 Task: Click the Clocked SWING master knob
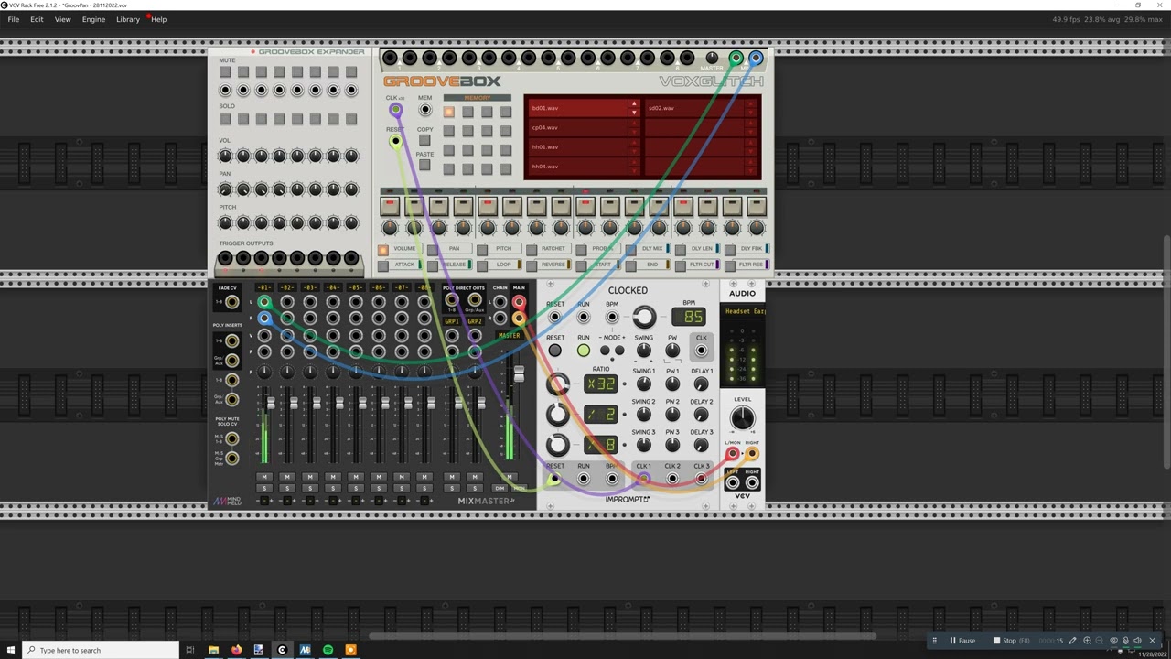point(644,351)
